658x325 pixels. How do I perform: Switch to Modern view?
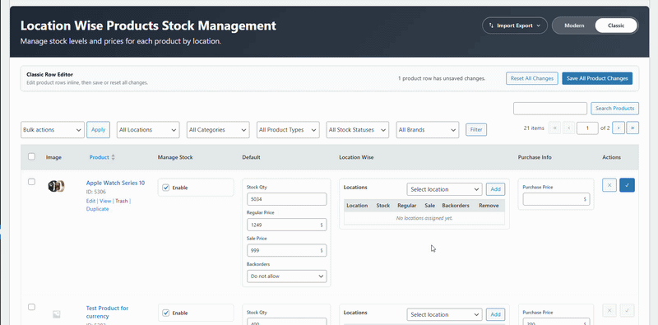click(574, 26)
